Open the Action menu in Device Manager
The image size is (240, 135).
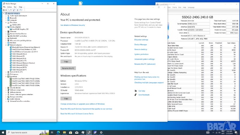tap(10, 7)
